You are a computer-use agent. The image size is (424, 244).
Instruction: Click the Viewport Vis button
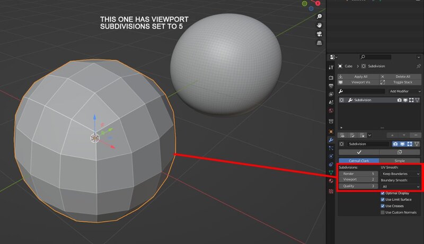click(x=358, y=83)
